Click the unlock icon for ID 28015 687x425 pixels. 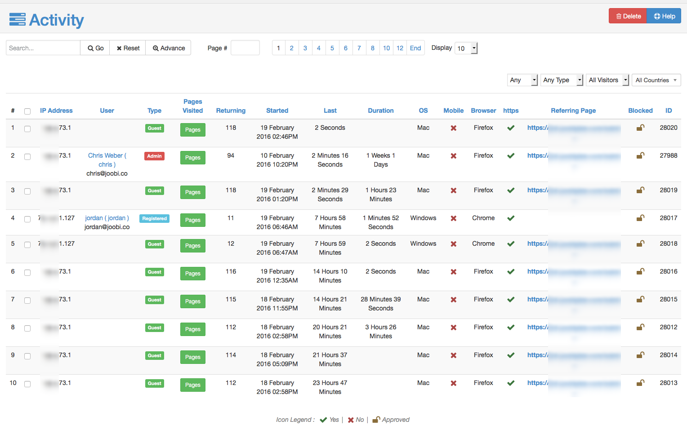pos(640,299)
